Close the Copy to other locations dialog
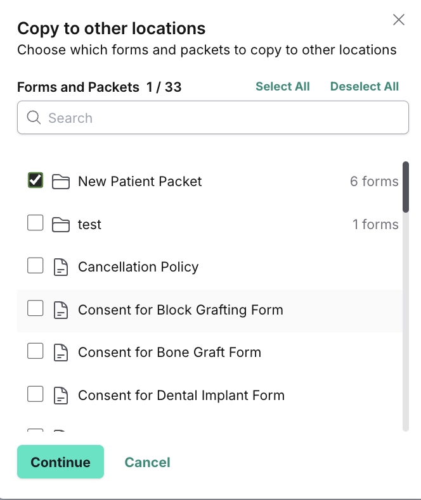The image size is (421, 500). tap(399, 20)
